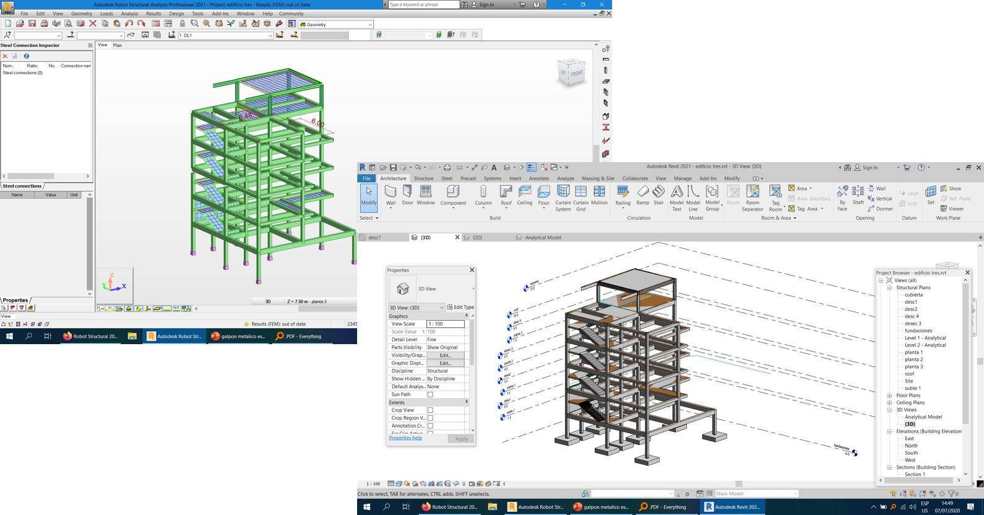This screenshot has width=984, height=515.
Task: Activate the Column tool in Revit
Action: [x=483, y=195]
